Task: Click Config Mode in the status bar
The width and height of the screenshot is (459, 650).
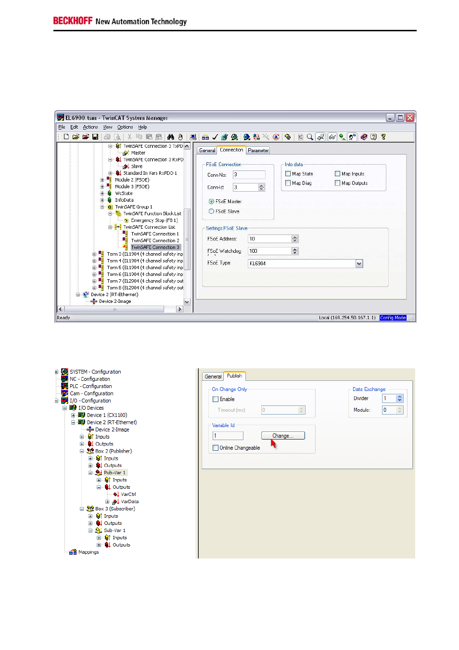Action: (393, 318)
